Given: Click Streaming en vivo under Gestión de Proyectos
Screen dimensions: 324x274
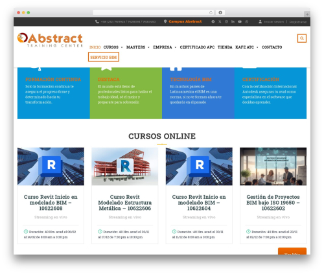Looking at the screenshot, I should click(x=273, y=217).
